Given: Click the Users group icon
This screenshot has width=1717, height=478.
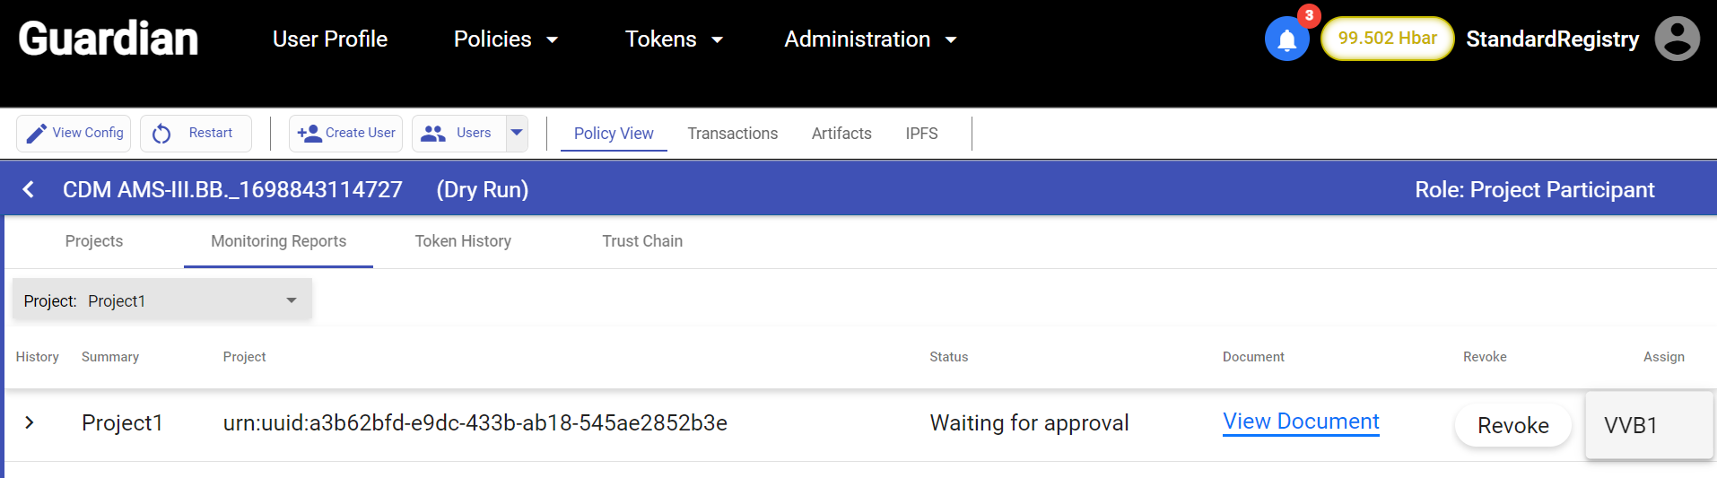Looking at the screenshot, I should coord(433,133).
